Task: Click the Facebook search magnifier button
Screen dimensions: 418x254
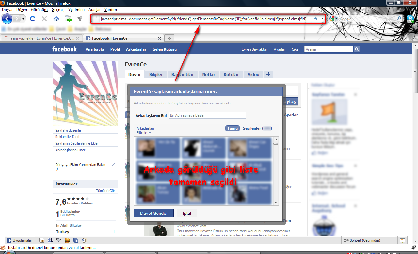Action: (x=357, y=49)
